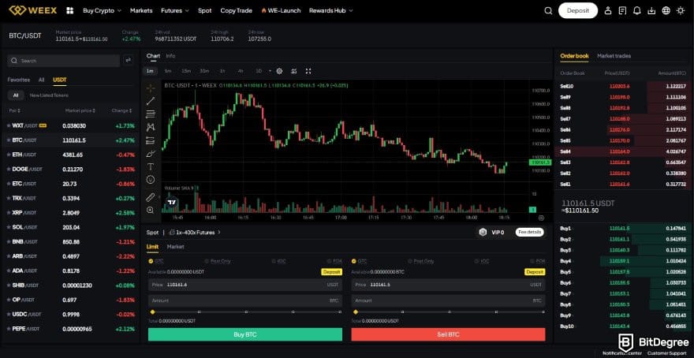
Task: Open the Favorites pair tab
Action: coord(19,80)
